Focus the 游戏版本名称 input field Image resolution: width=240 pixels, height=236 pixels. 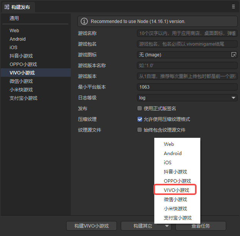187,65
